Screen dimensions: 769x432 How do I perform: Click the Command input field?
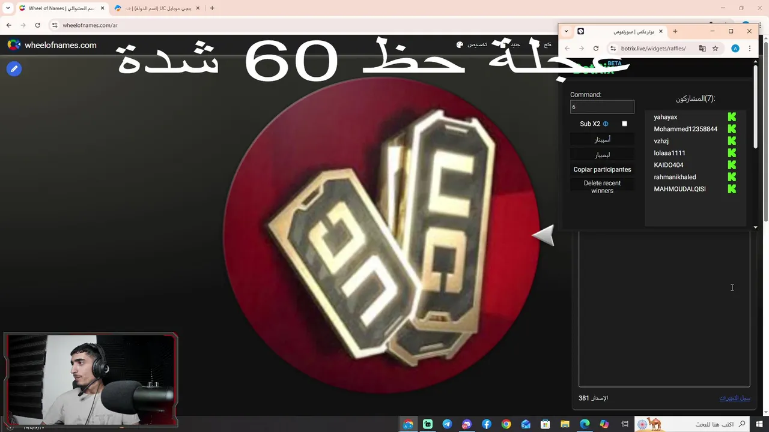pos(602,107)
